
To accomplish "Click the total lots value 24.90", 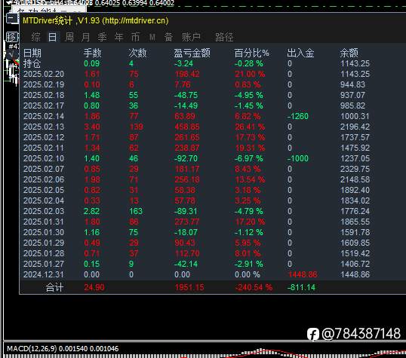I will pyautogui.click(x=94, y=287).
